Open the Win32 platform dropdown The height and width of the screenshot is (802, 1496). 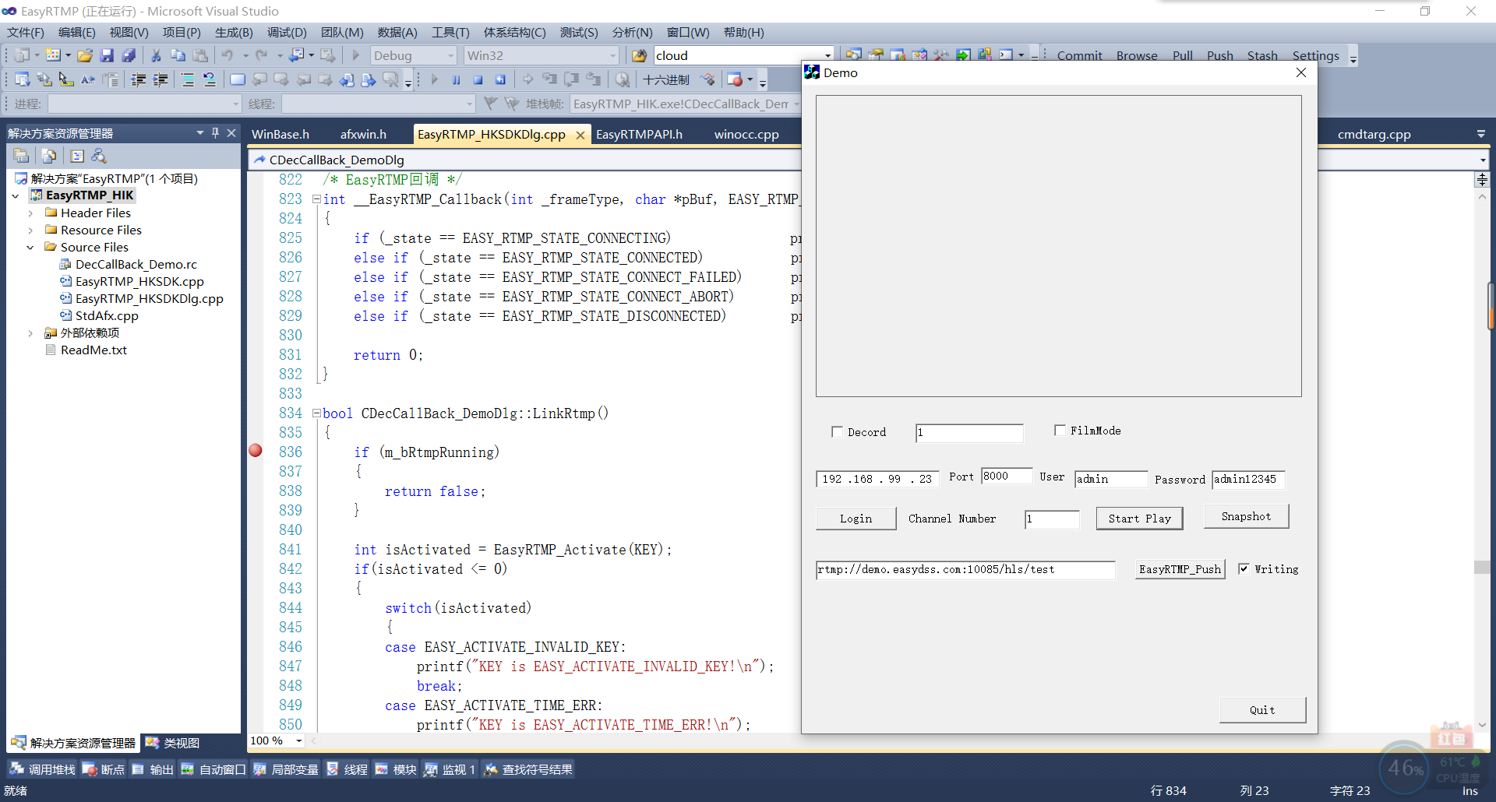[x=612, y=55]
